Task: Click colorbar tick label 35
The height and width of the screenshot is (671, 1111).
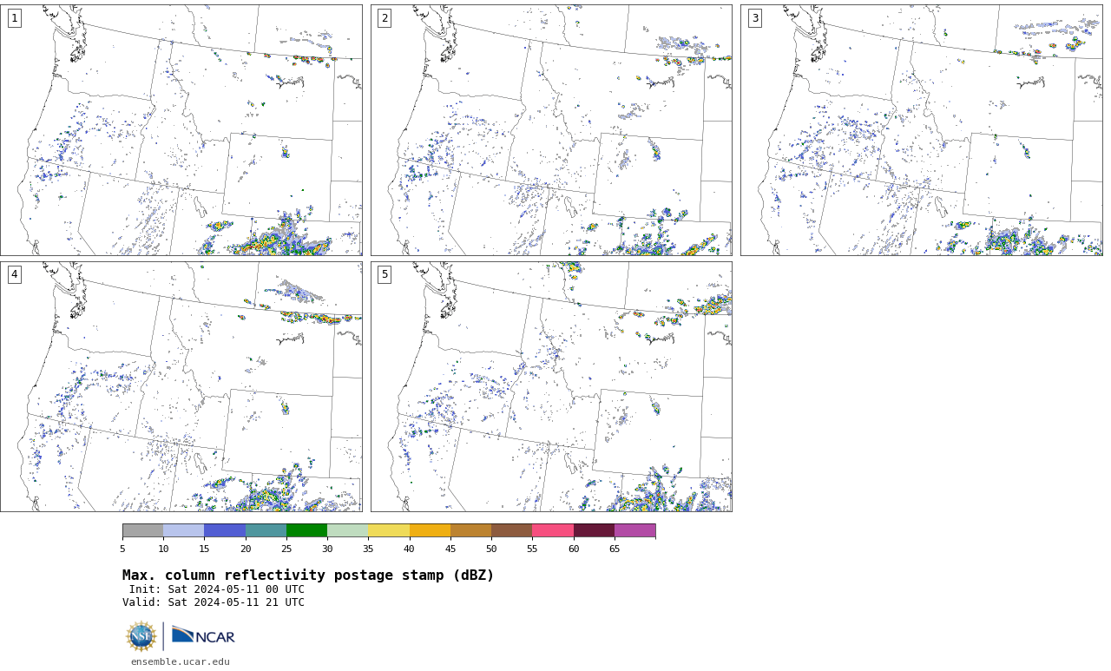Action: pyautogui.click(x=368, y=549)
